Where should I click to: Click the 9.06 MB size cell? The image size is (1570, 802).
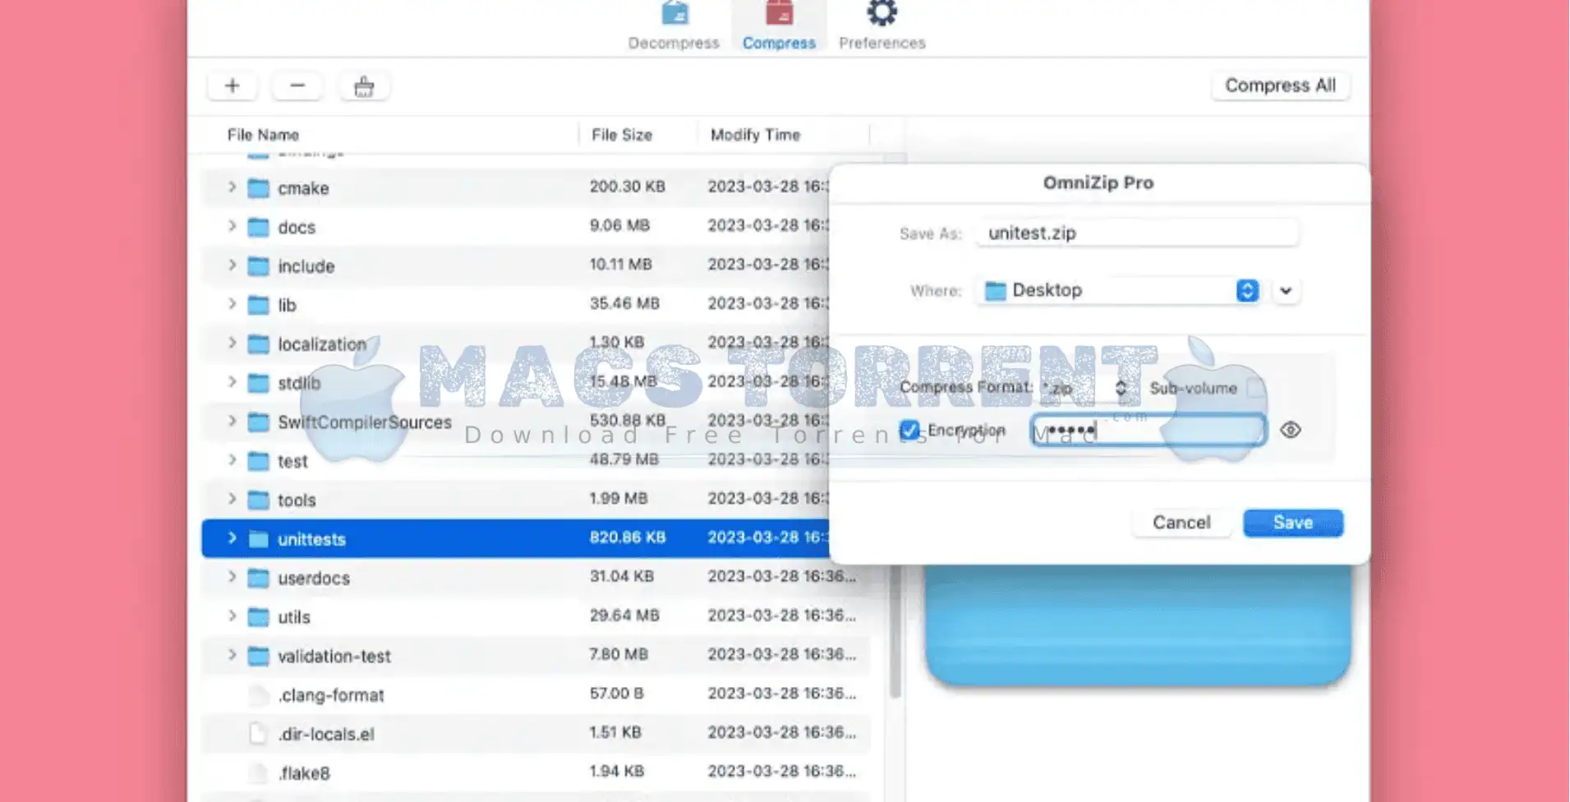coord(619,225)
